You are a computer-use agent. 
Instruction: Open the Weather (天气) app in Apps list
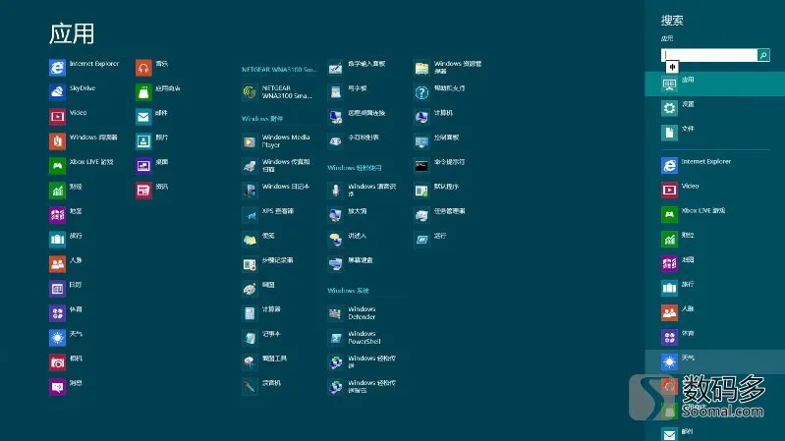tap(66, 338)
